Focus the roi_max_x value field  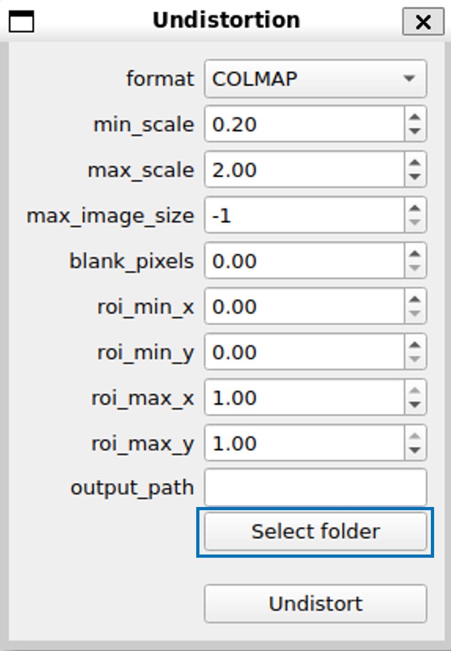click(x=304, y=398)
